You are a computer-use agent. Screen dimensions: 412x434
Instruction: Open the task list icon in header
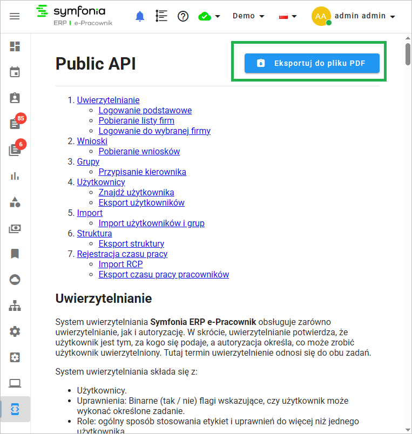point(161,16)
